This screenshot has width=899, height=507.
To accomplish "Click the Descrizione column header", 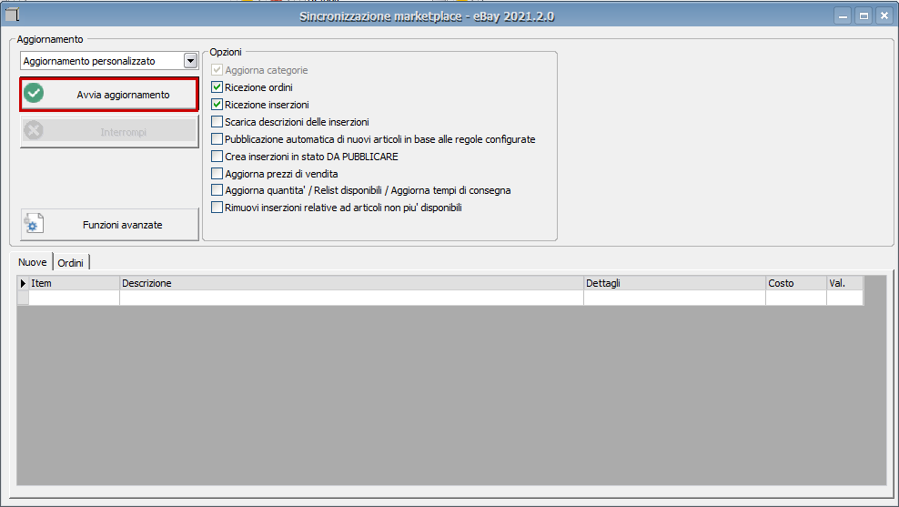I will coord(351,283).
